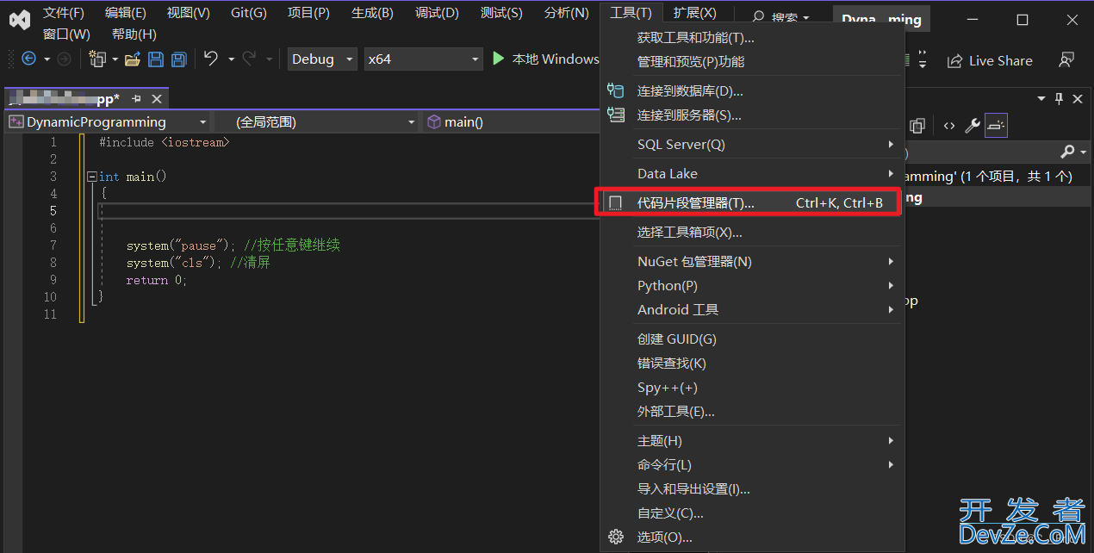1094x553 pixels.
Task: Click the Connect to Database icon
Action: point(616,90)
